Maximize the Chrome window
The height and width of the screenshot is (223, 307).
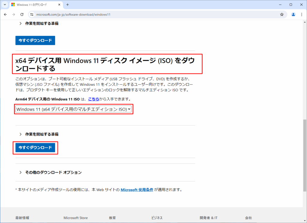tap(291, 5)
